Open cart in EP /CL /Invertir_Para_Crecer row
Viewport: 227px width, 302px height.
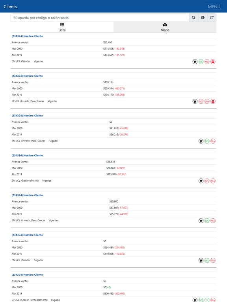195,101
